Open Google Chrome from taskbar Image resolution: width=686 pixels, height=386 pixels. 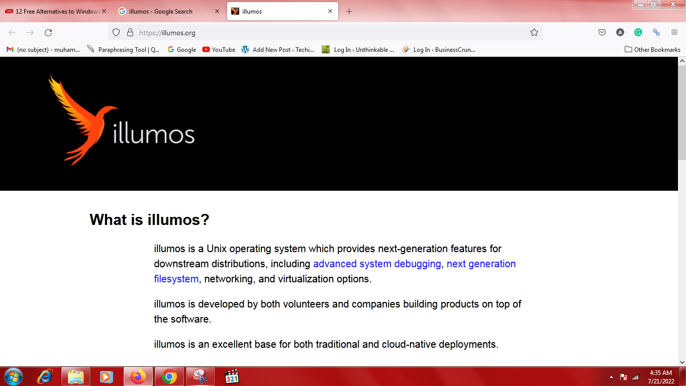169,376
